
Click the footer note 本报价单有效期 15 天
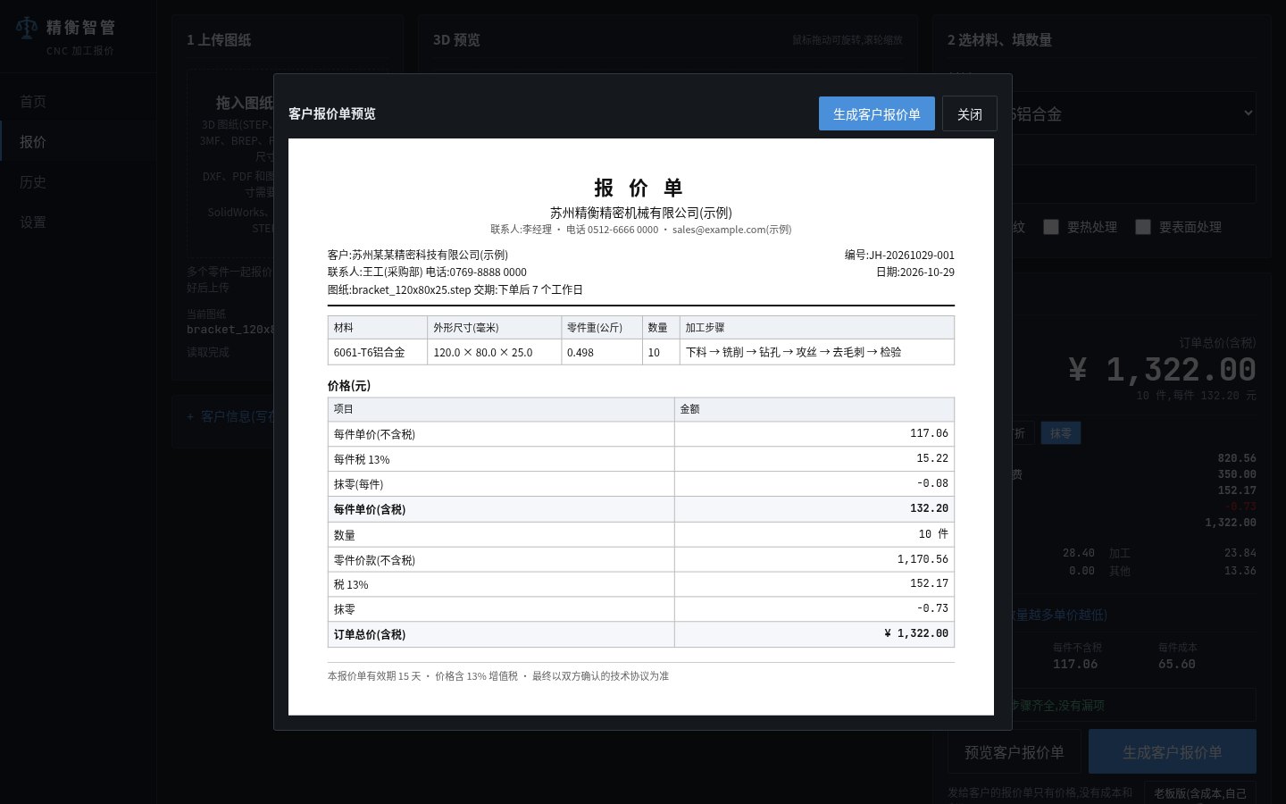point(374,676)
